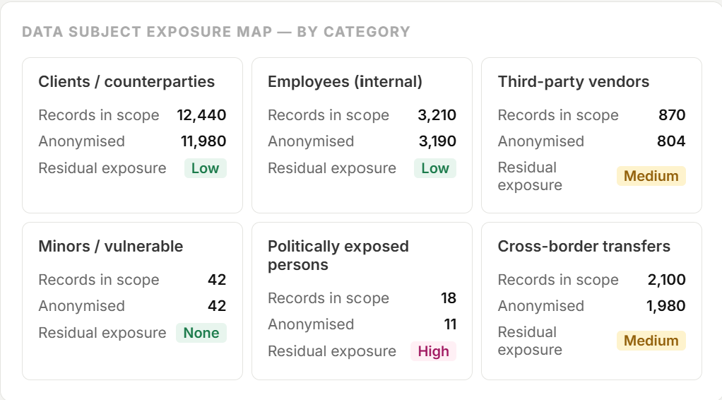This screenshot has width=722, height=400.
Task: Open the Clients / counterparties card
Action: (x=132, y=135)
